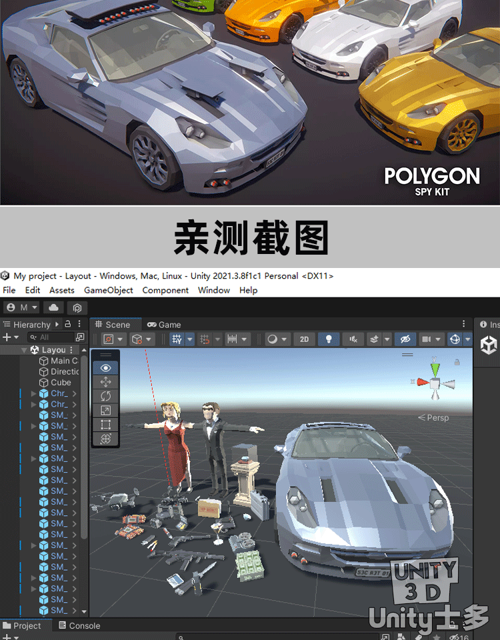Image resolution: width=500 pixels, height=640 pixels.
Task: Open the account M dropdown
Action: (22, 308)
